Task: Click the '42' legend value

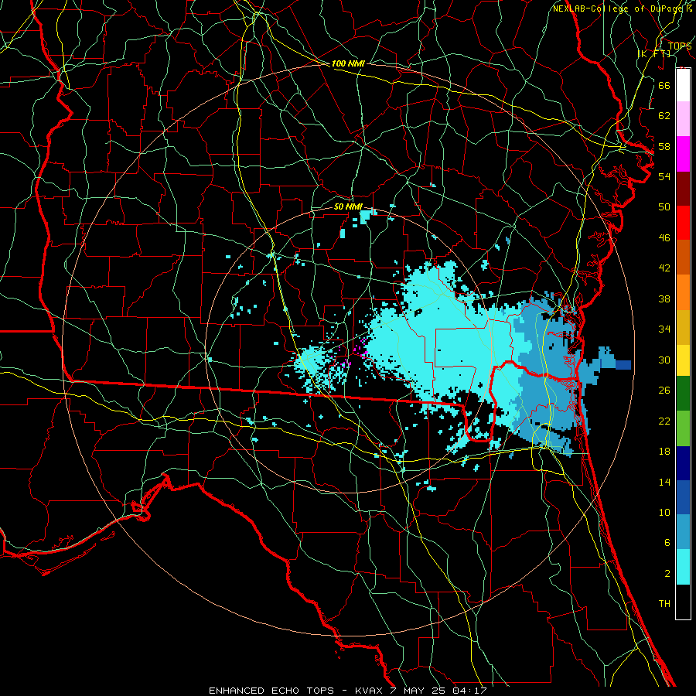Action: point(664,268)
